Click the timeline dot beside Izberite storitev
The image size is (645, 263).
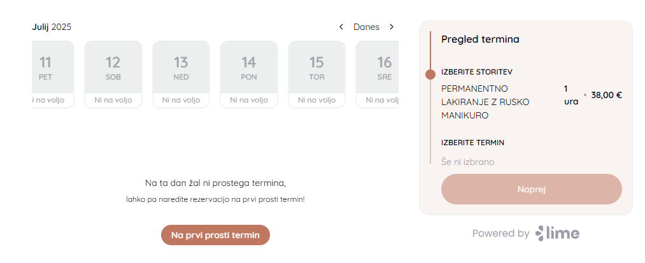tap(430, 75)
